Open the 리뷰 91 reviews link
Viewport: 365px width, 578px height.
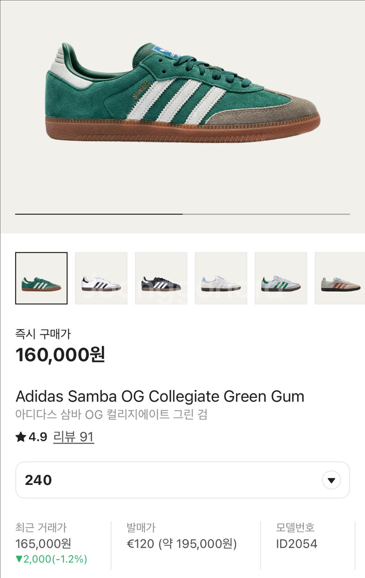pos(73,437)
